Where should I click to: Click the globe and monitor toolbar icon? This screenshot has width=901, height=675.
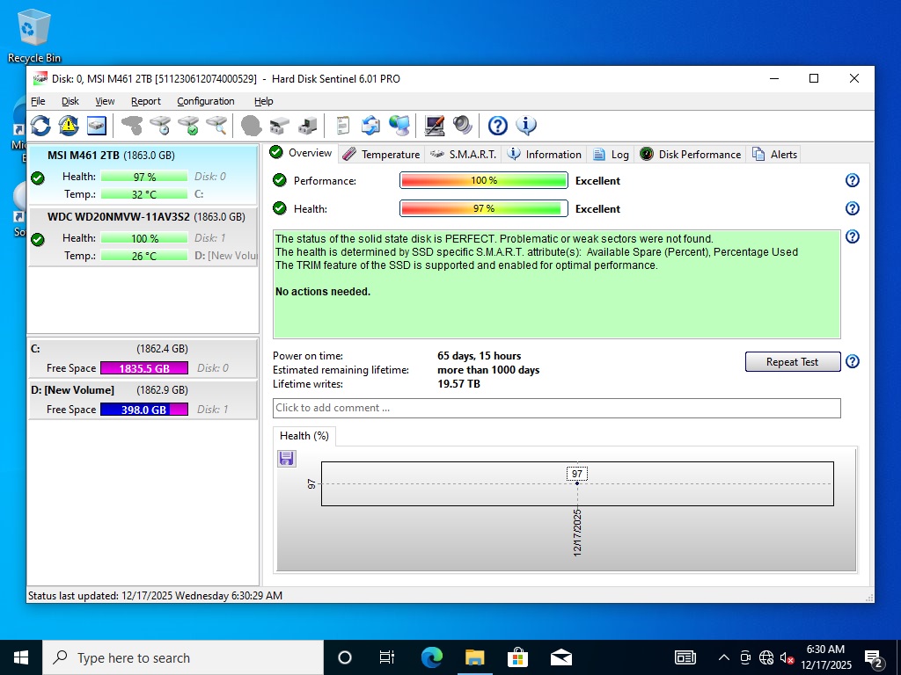tap(399, 126)
